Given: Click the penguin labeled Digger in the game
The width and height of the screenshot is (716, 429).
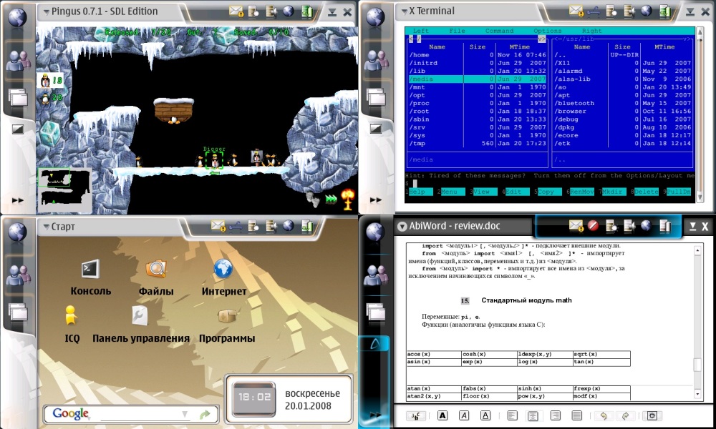Looking at the screenshot, I should tap(214, 160).
